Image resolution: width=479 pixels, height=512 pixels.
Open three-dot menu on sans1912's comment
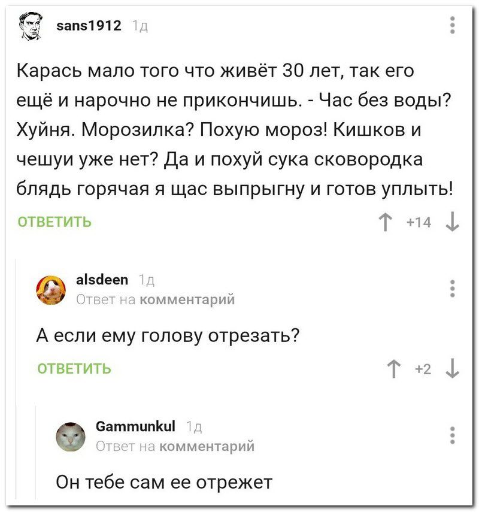[452, 25]
